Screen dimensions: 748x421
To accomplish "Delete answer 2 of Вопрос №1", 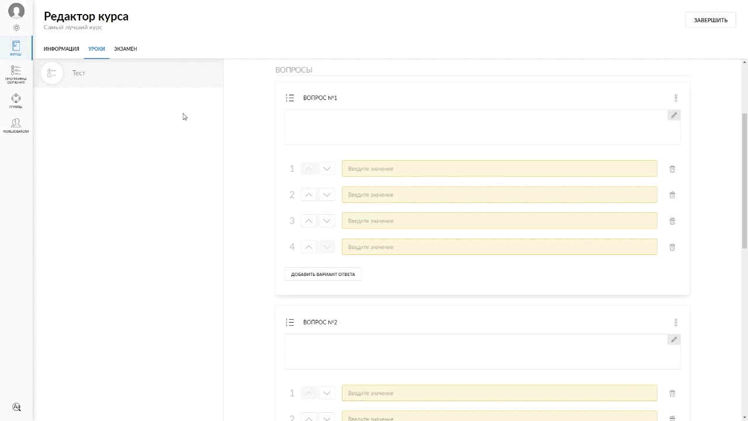I will coord(672,195).
